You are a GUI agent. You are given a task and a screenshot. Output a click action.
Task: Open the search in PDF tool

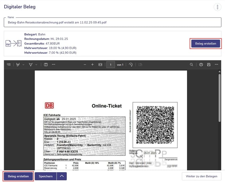(x=191, y=64)
